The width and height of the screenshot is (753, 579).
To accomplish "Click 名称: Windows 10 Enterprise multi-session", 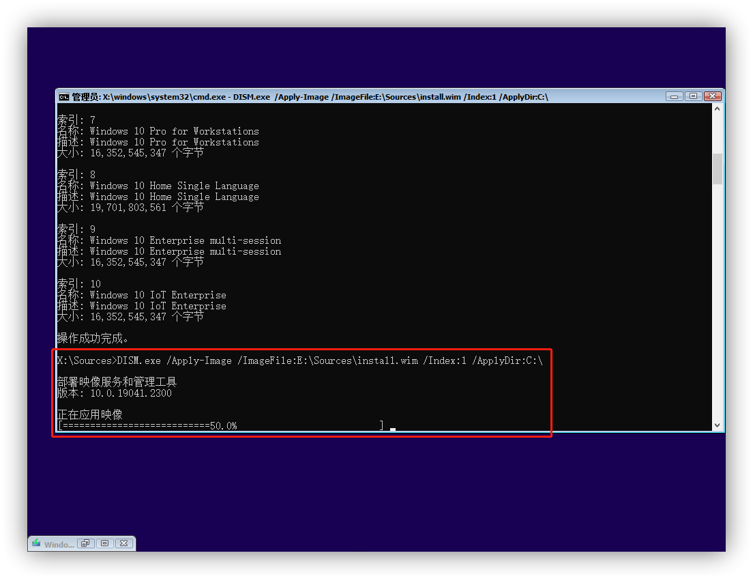I will (x=169, y=240).
